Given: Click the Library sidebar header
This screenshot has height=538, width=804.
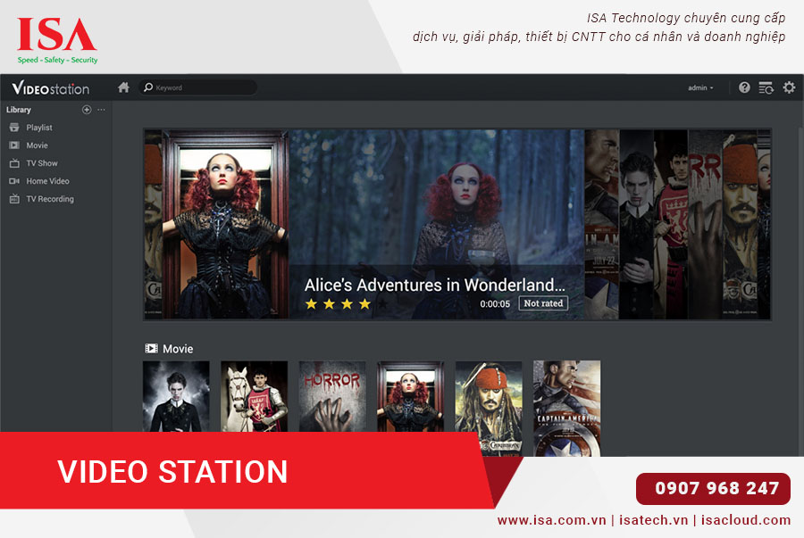Looking at the screenshot, I should pyautogui.click(x=19, y=110).
